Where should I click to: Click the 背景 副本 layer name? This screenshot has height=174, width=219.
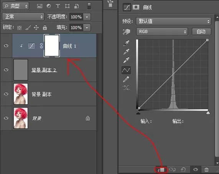pos(41,94)
